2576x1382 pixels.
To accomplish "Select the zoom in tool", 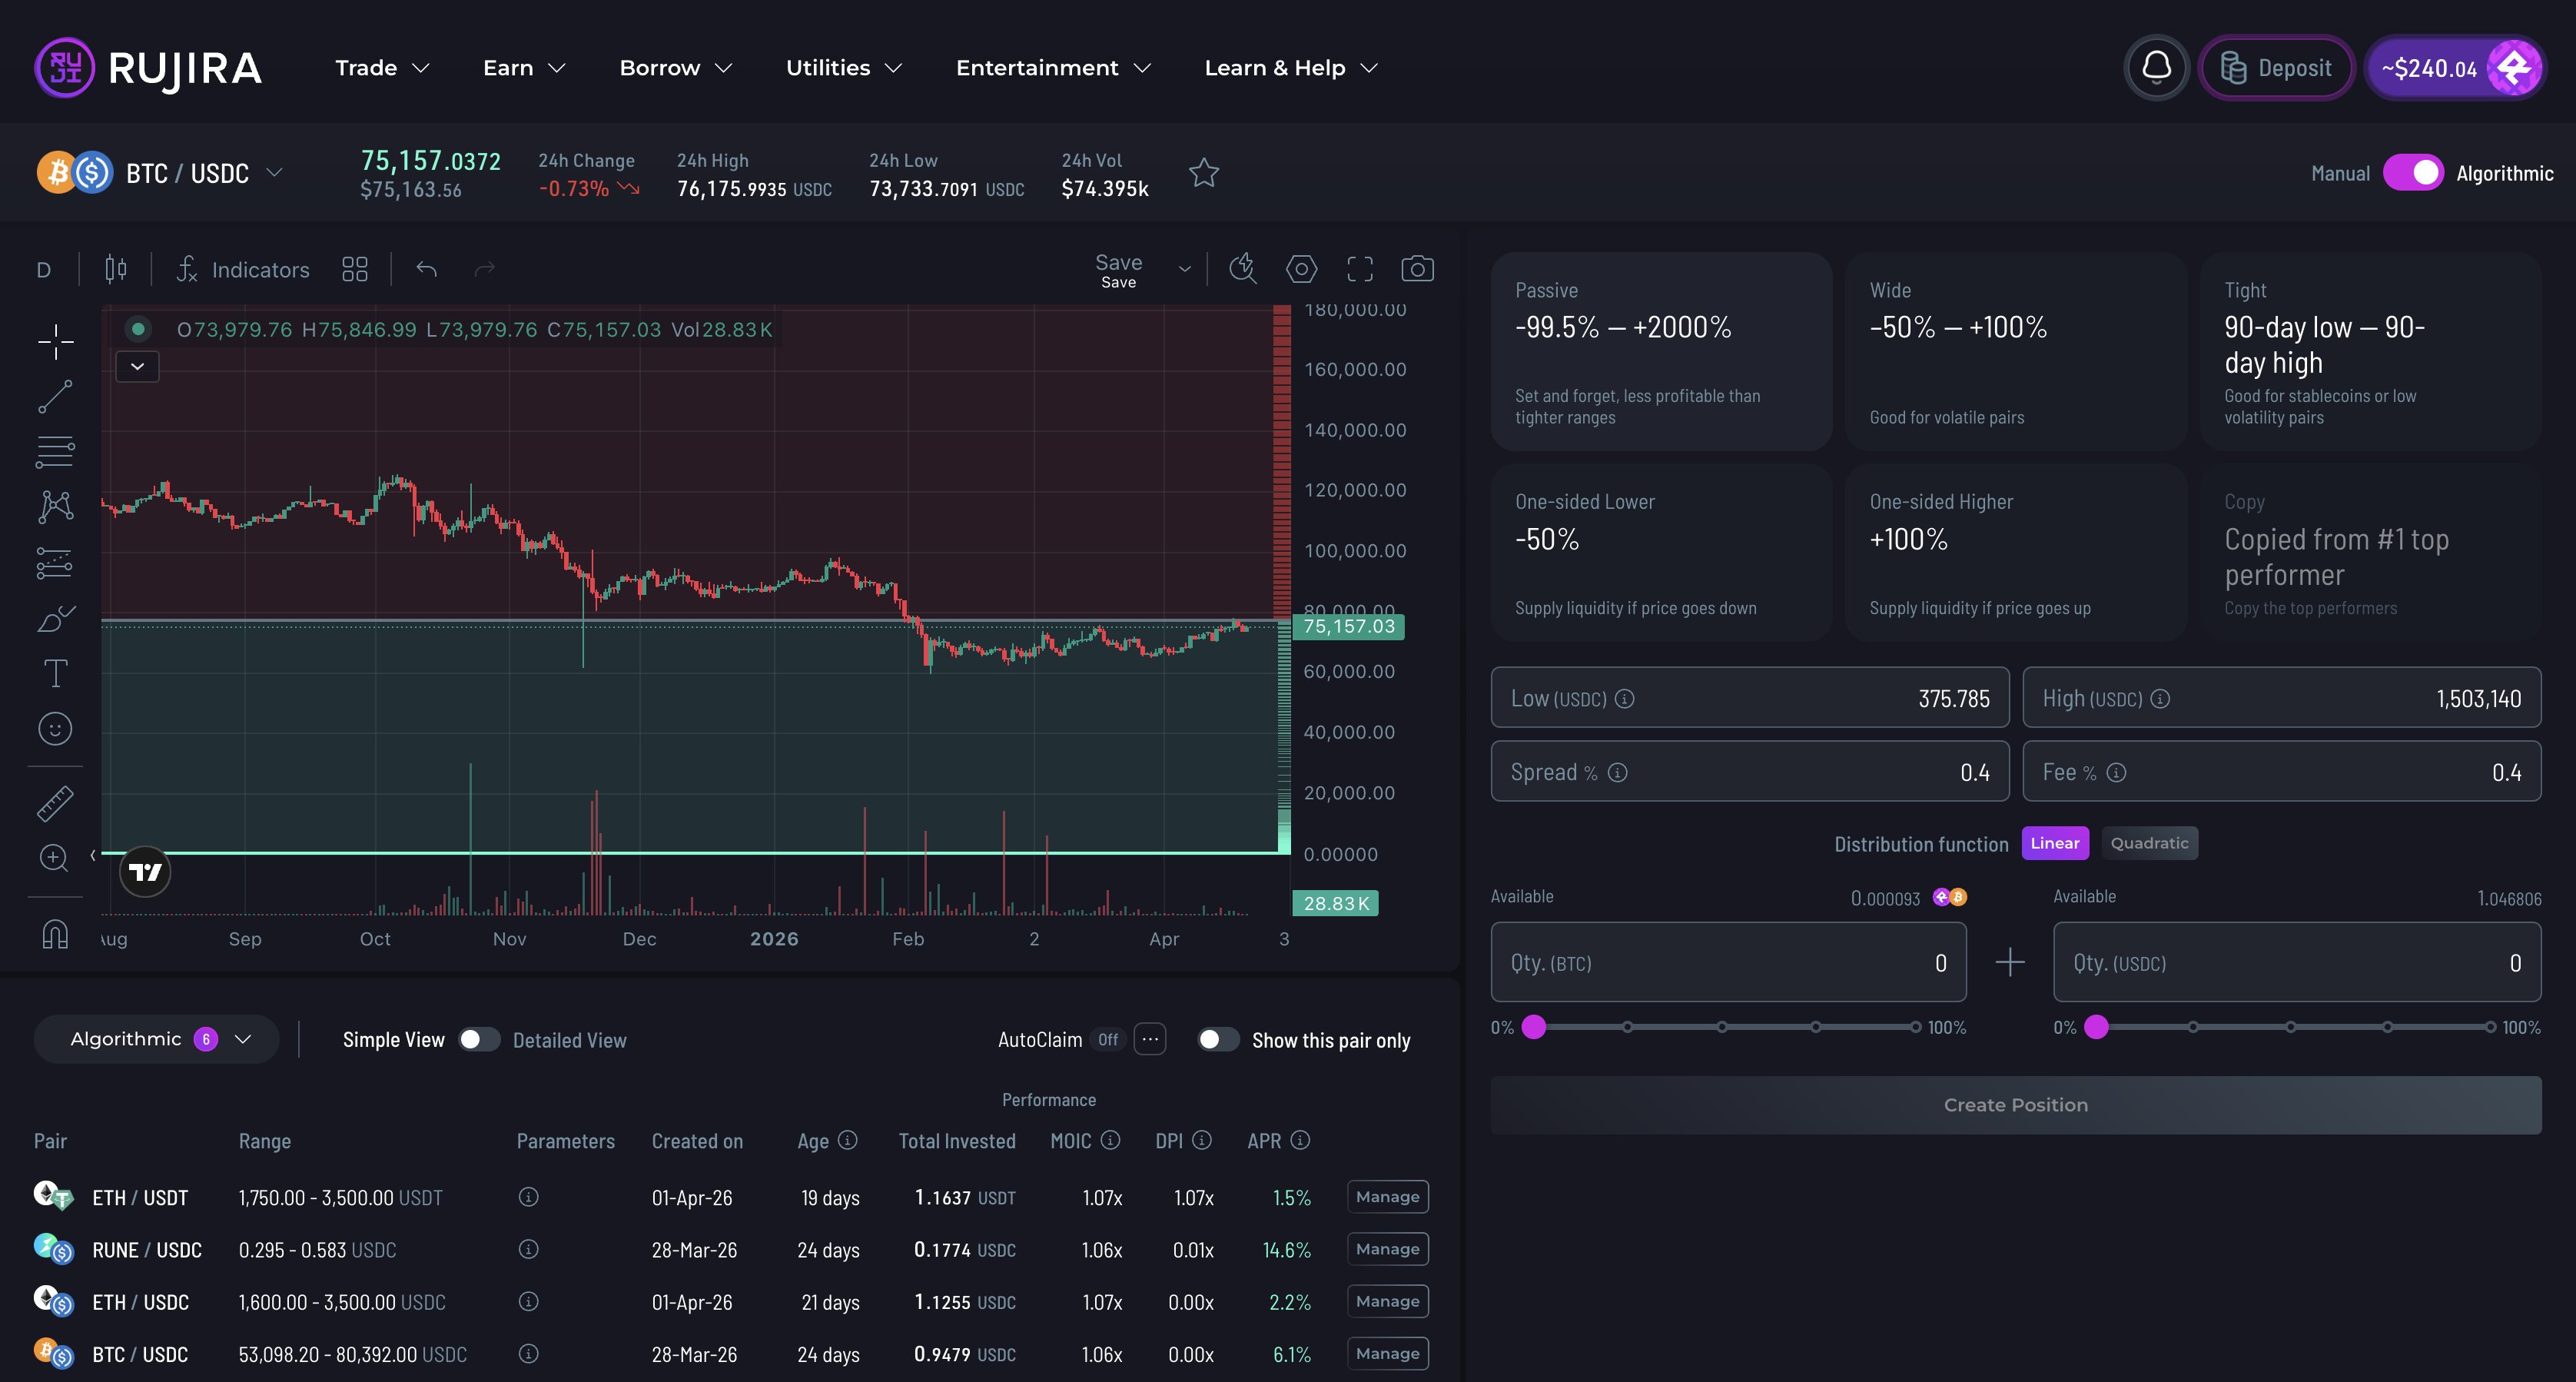I will [x=54, y=858].
